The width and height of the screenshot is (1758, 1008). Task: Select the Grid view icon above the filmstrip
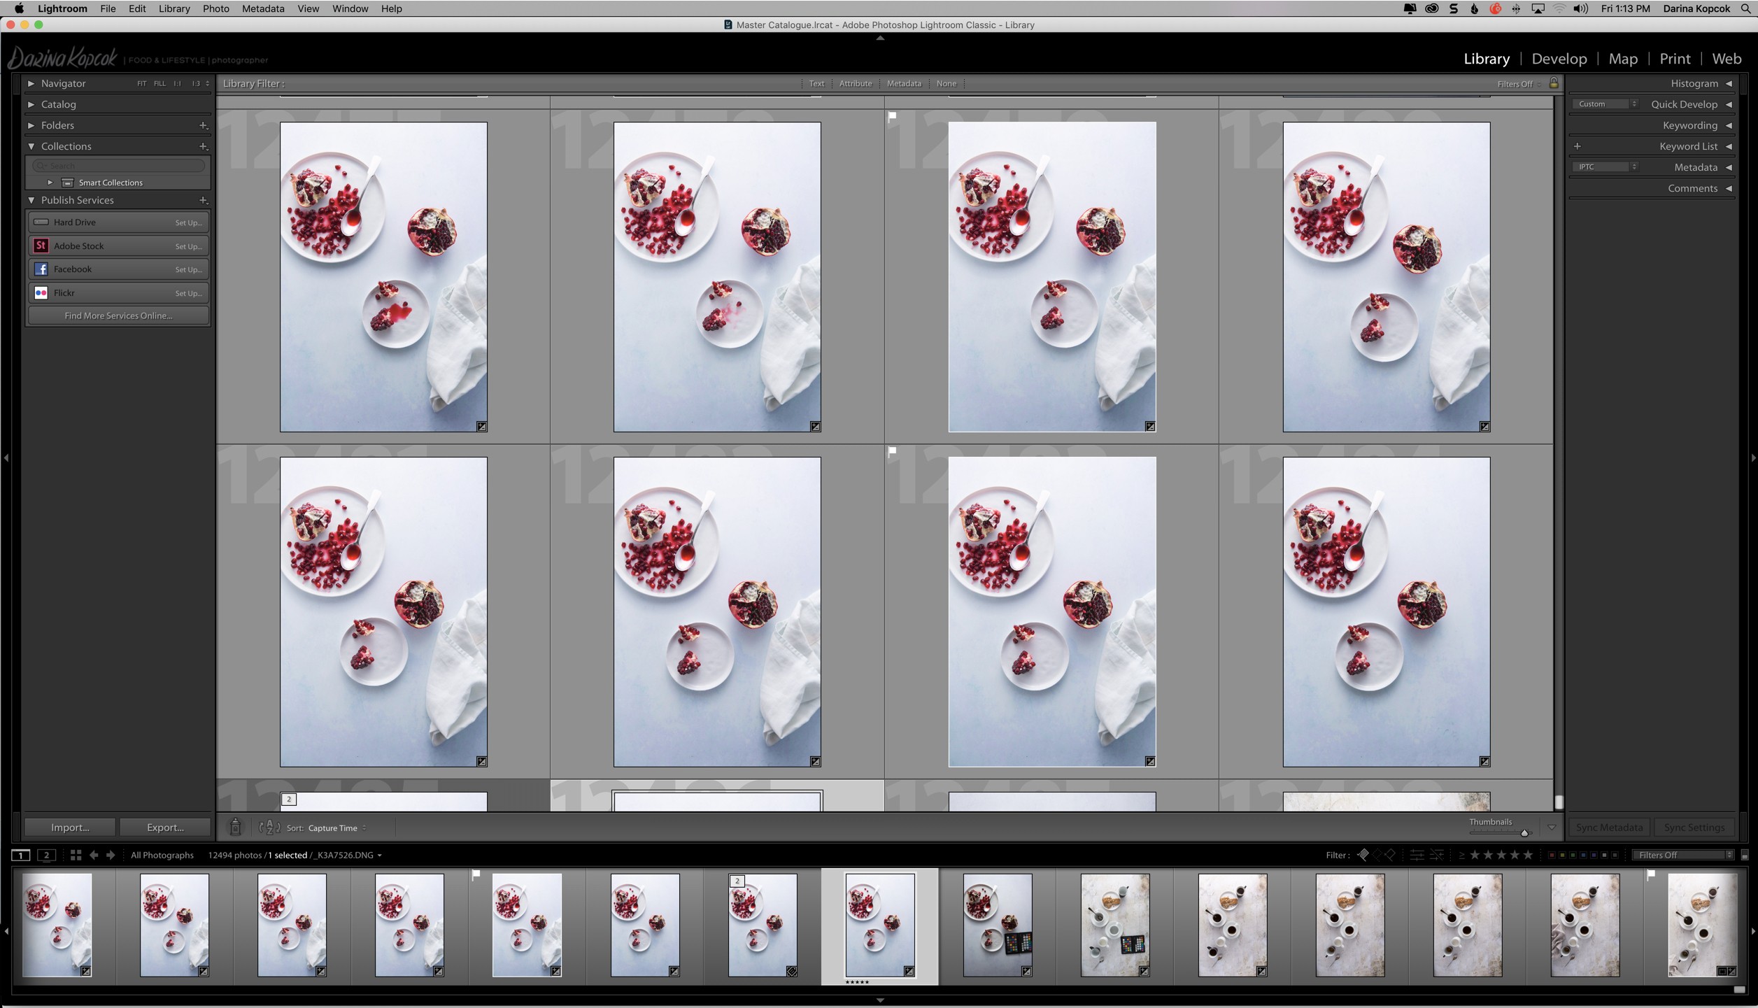coord(76,854)
